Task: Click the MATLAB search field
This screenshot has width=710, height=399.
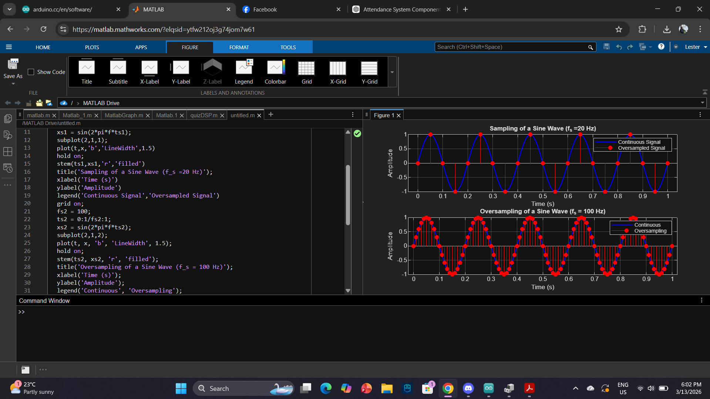Action: click(511, 47)
